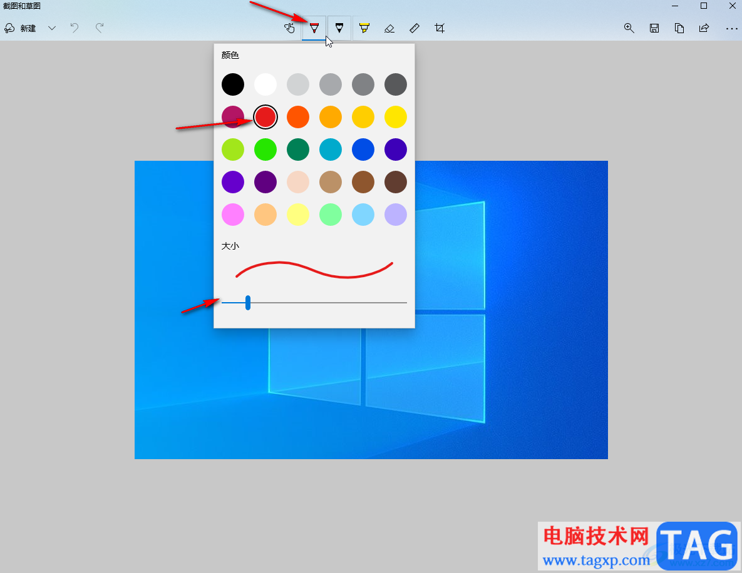Pick the magenta-crimson color swatch
Image resolution: width=742 pixels, height=573 pixels.
point(233,117)
